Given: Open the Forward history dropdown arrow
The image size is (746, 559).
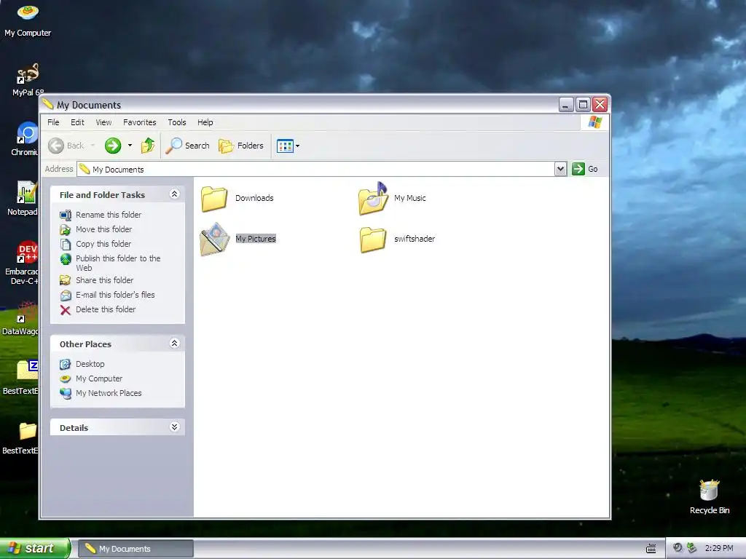Looking at the screenshot, I should (x=130, y=146).
